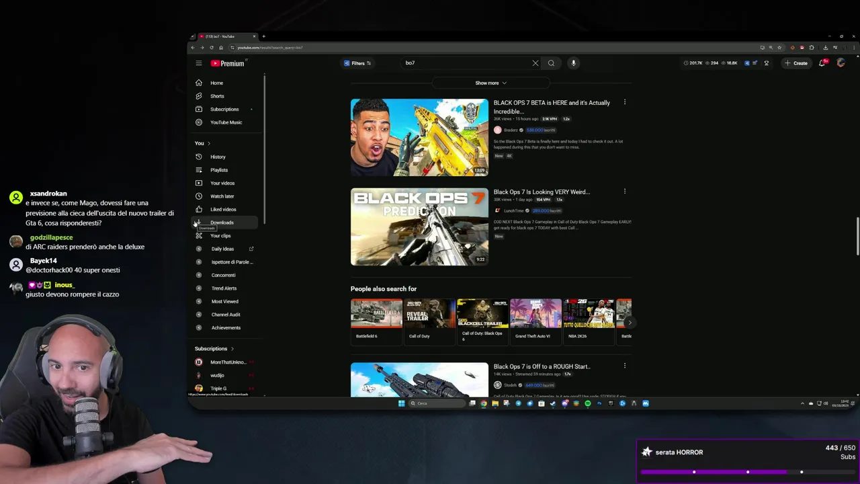
Task: Open the account avatar menu
Action: point(841,63)
